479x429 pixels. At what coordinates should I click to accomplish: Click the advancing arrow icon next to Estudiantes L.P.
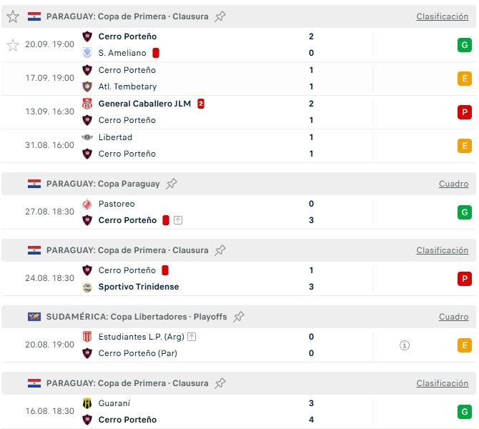[x=192, y=337]
